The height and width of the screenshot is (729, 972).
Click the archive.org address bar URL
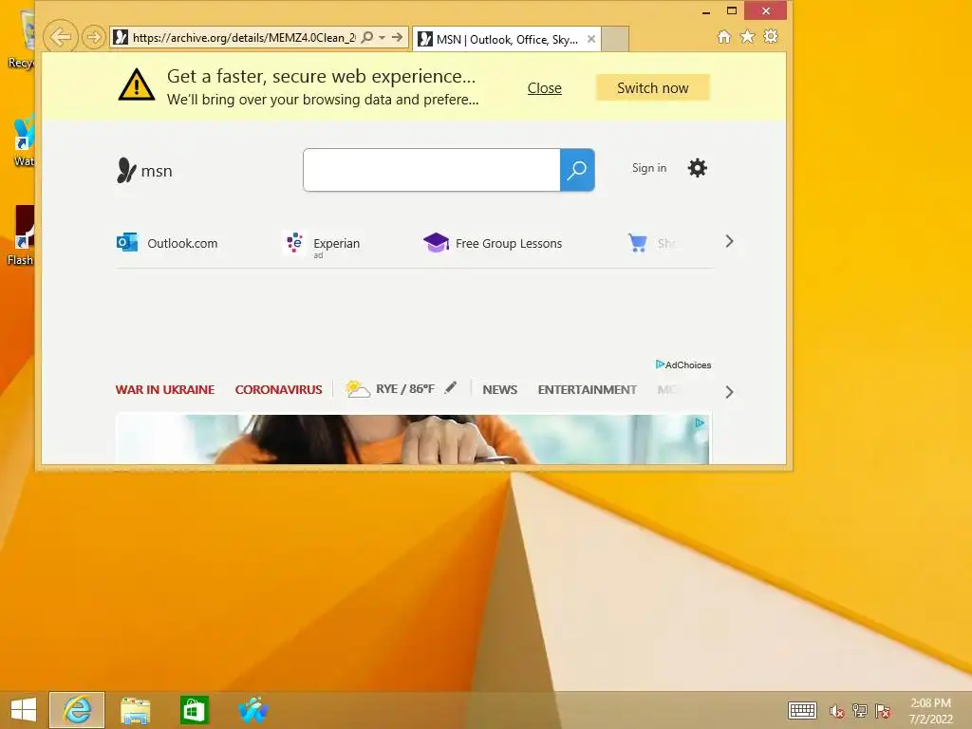click(244, 38)
